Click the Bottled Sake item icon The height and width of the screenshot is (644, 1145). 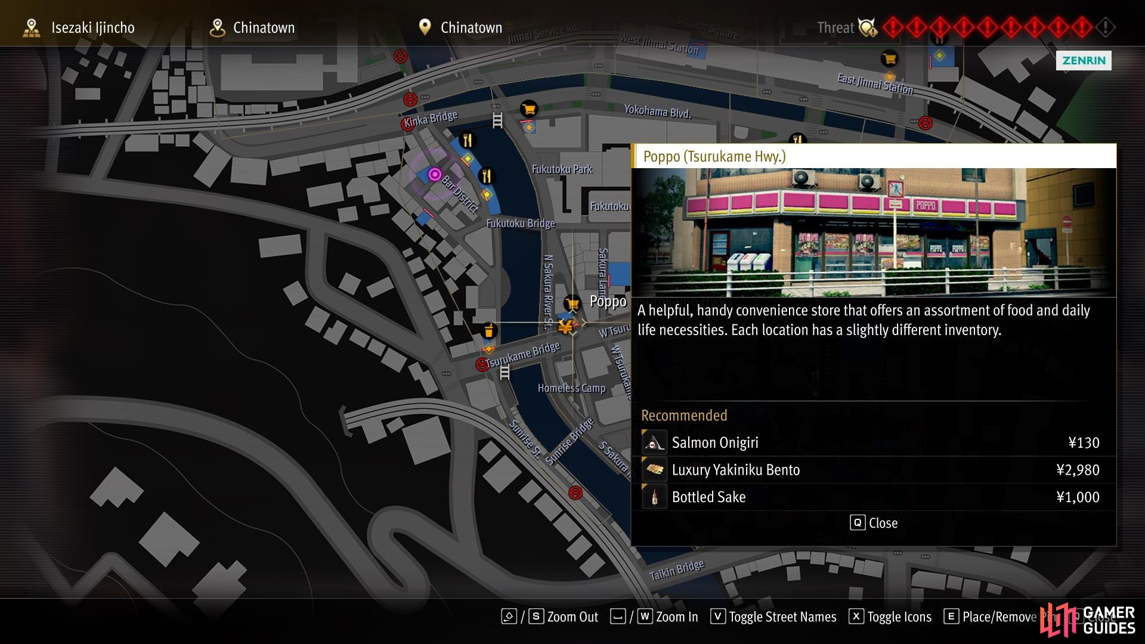[x=654, y=497]
